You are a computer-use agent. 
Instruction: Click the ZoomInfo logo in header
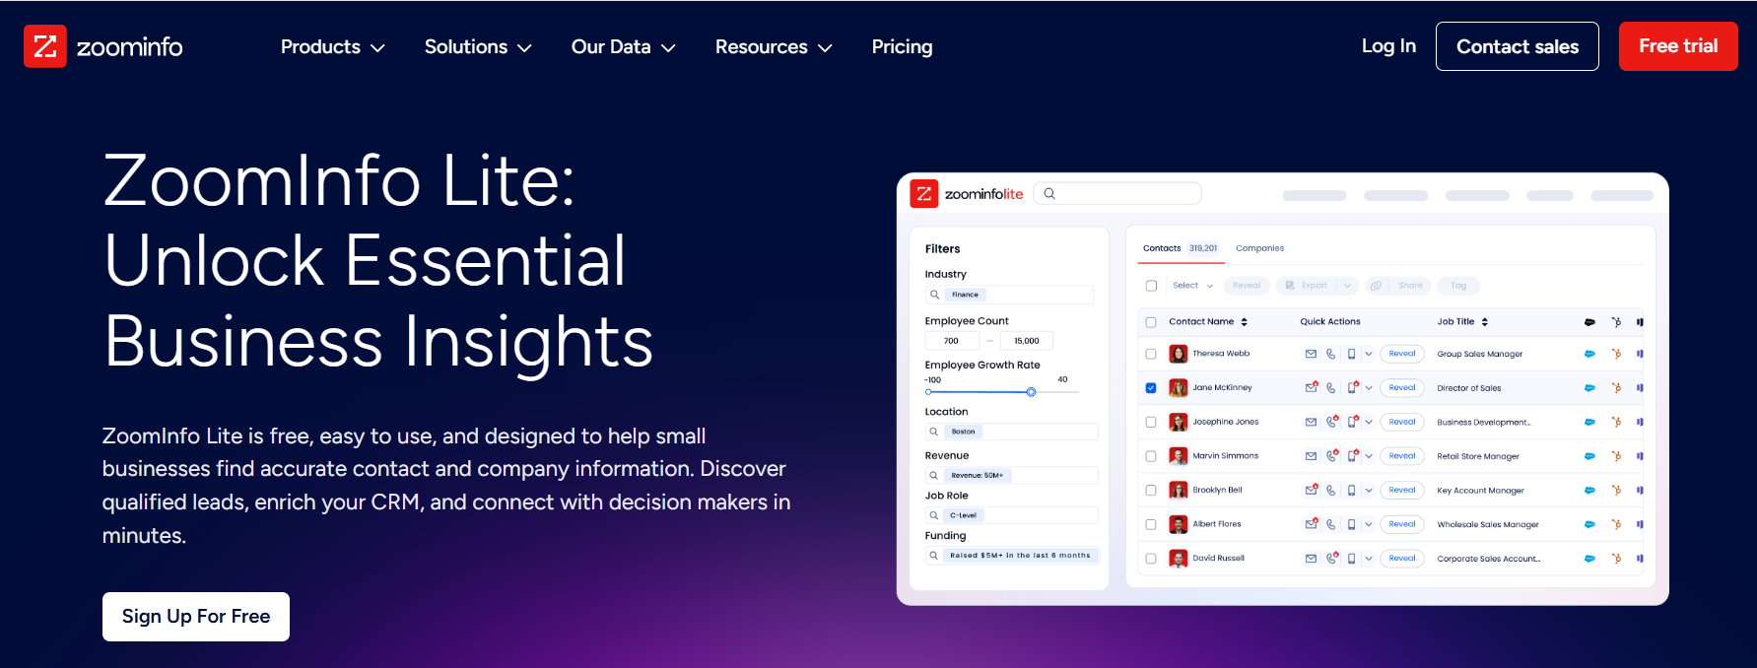(103, 46)
